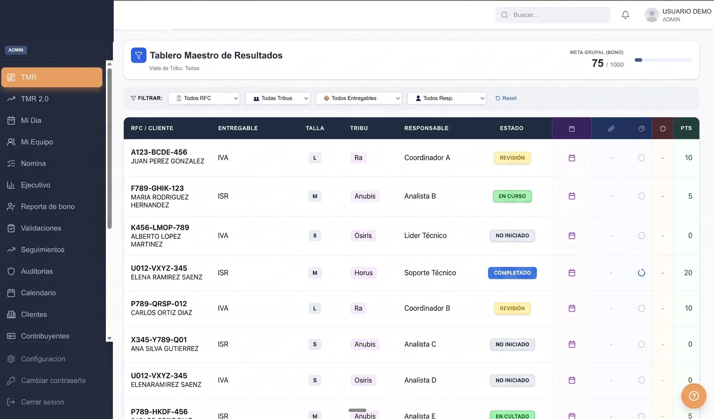The image size is (714, 419).
Task: Click NO INICIADO badge for K456-LMOP-789
Action: click(x=512, y=236)
